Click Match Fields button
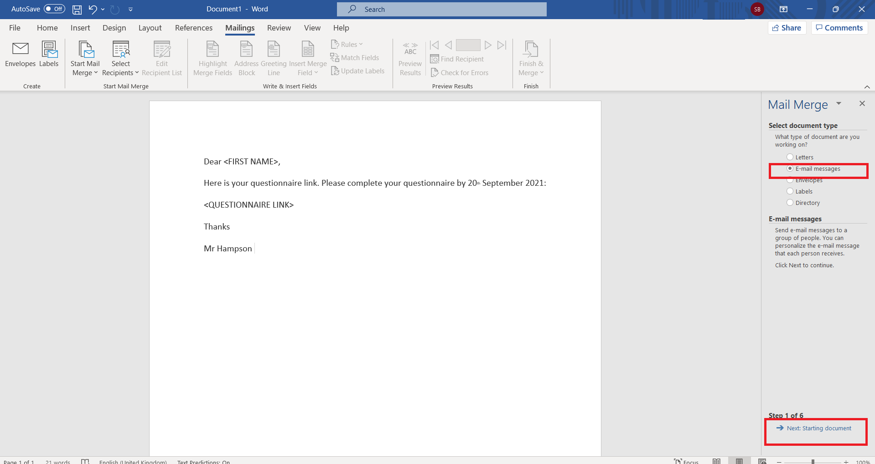The height and width of the screenshot is (464, 875). pos(355,57)
